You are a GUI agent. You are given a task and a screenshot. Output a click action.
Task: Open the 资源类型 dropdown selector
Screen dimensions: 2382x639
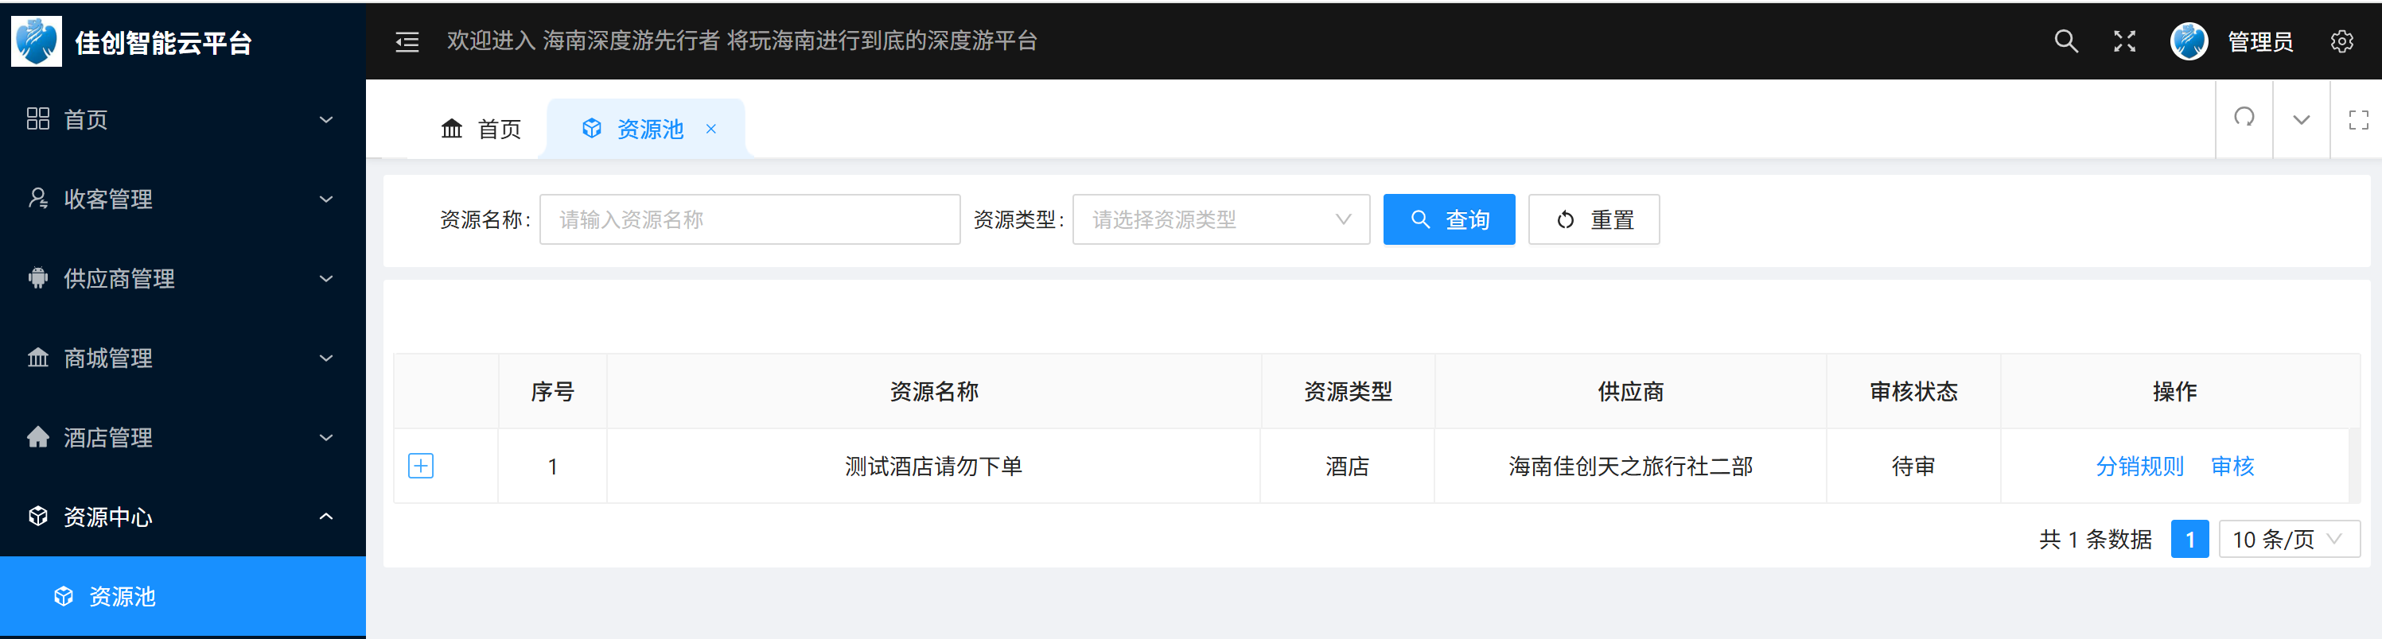pos(1220,220)
